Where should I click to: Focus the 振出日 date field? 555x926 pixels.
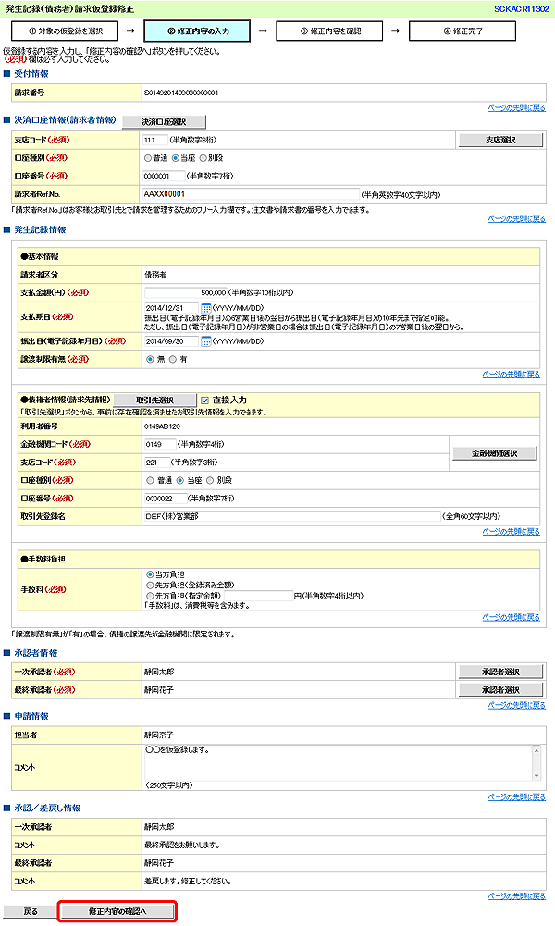click(x=172, y=341)
